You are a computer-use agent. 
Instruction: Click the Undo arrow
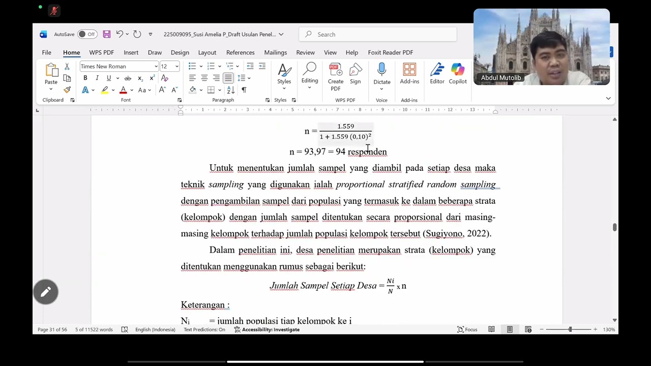(x=120, y=34)
